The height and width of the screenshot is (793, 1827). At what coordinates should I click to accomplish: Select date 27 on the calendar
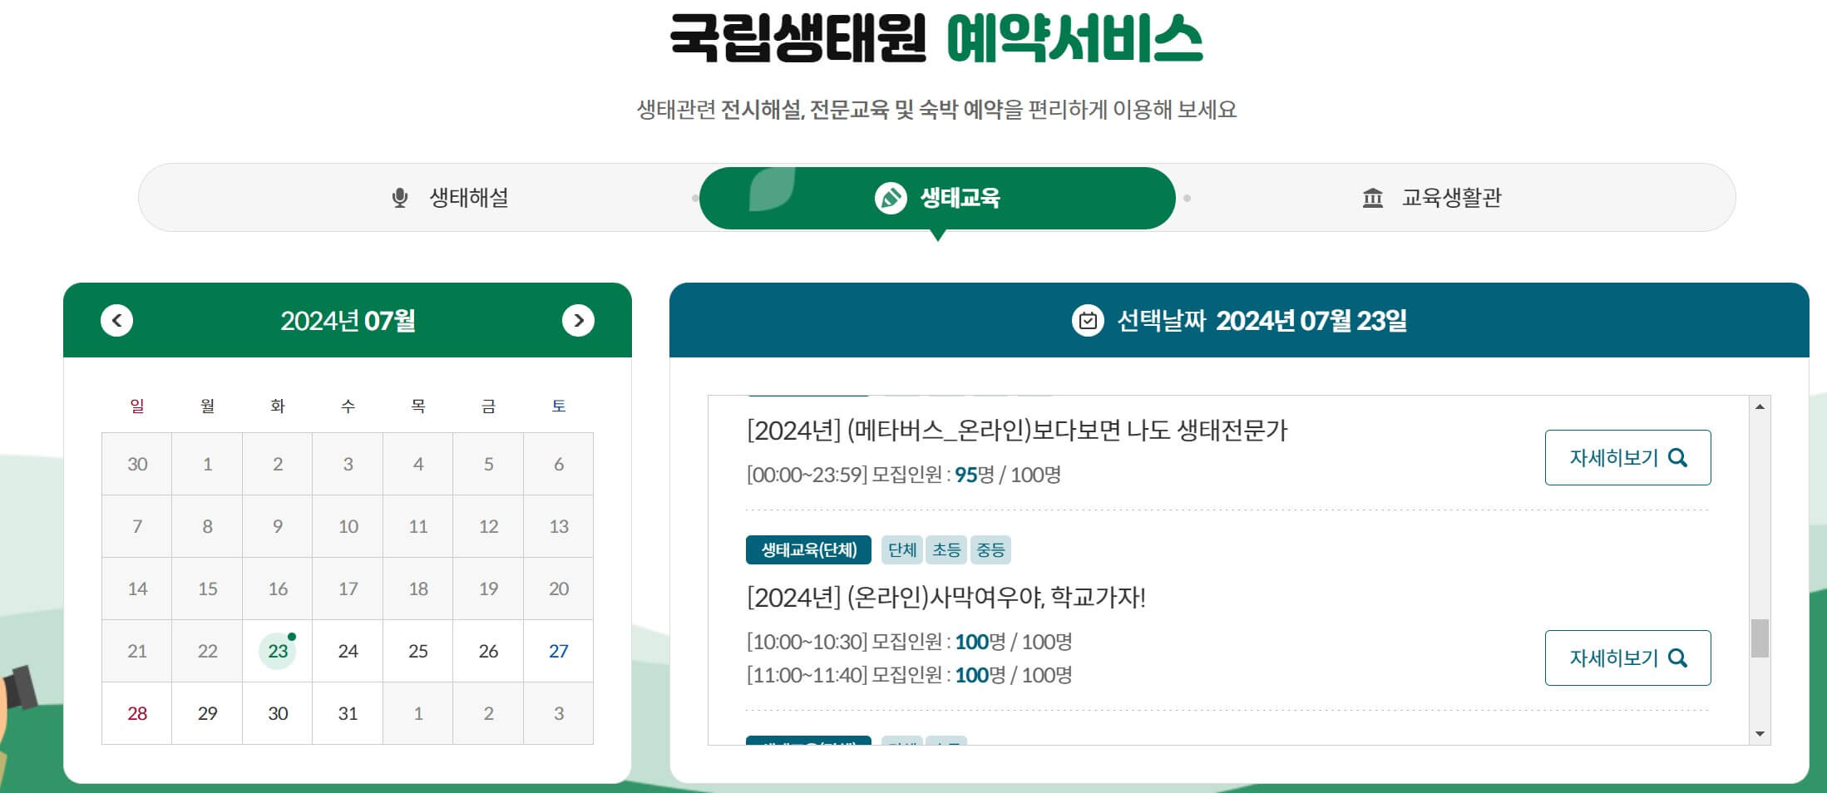[559, 651]
